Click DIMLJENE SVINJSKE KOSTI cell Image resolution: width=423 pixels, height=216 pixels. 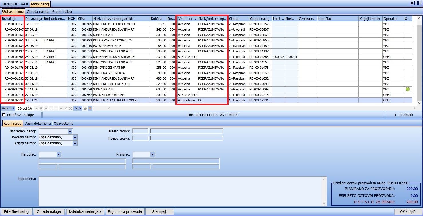(x=121, y=84)
